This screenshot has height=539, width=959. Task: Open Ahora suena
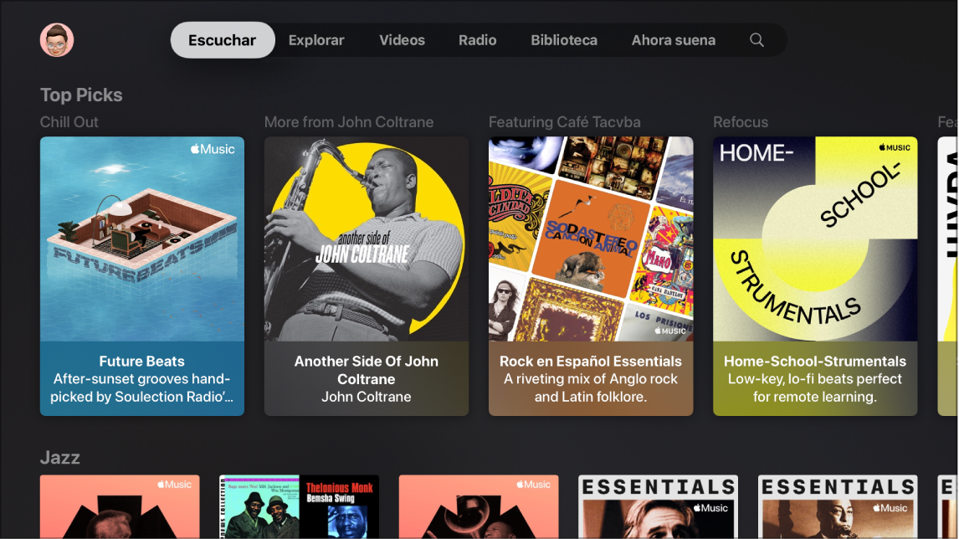[x=674, y=39]
